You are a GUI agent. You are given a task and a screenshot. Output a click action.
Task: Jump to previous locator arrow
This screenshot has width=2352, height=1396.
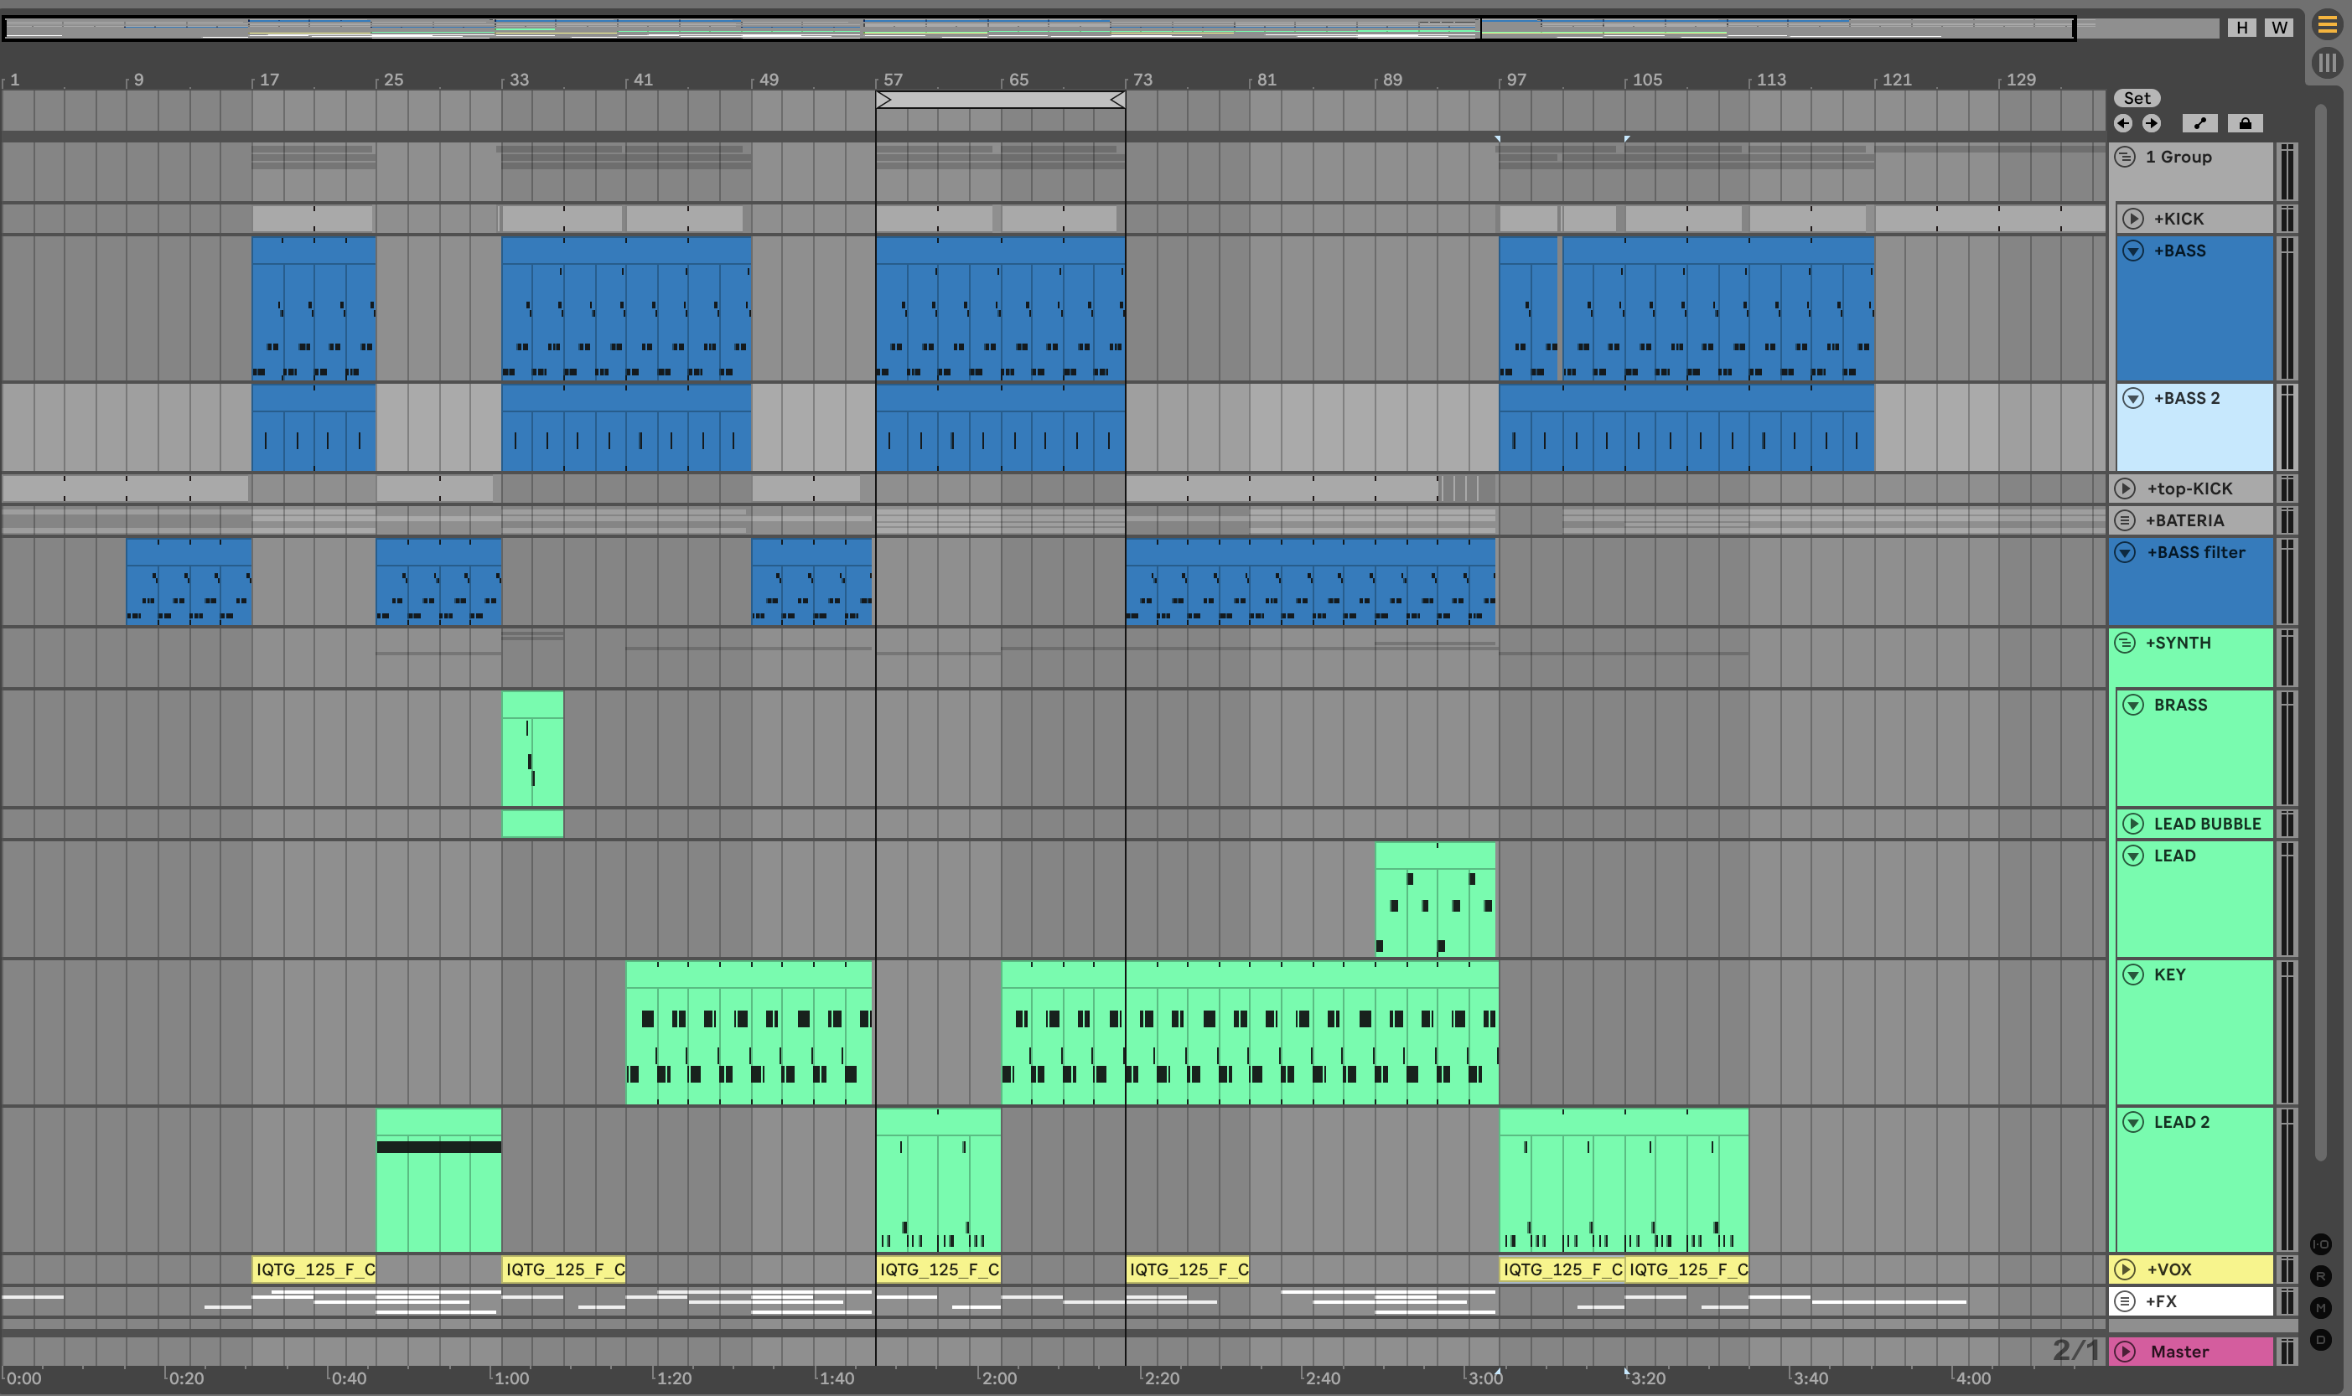tap(2123, 123)
